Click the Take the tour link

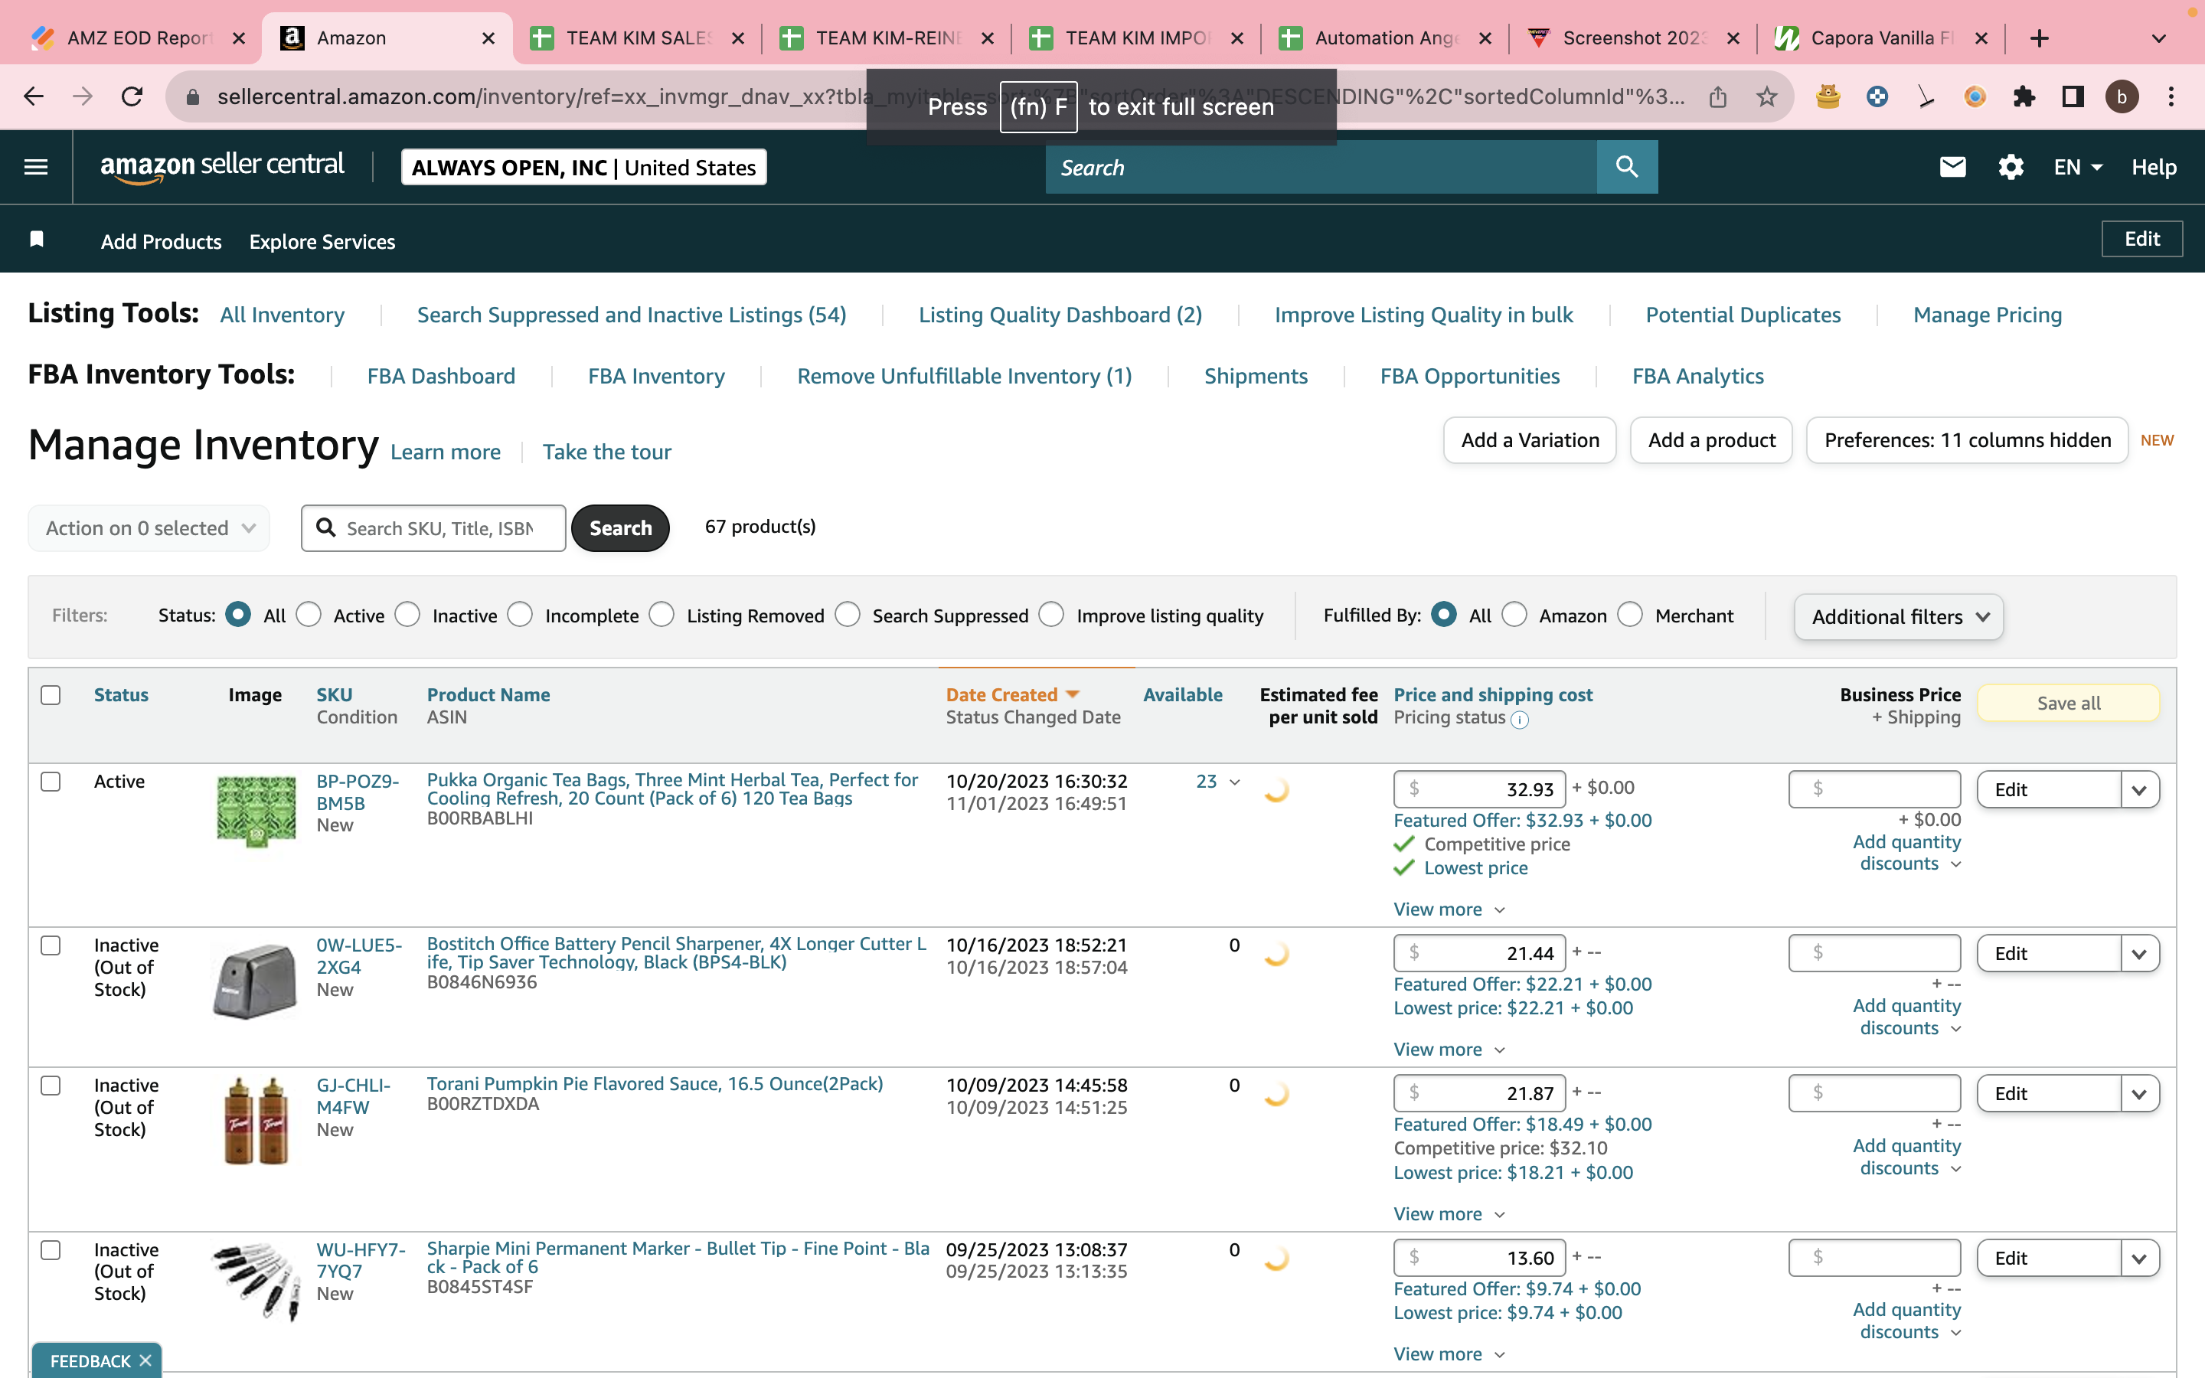[x=607, y=452]
